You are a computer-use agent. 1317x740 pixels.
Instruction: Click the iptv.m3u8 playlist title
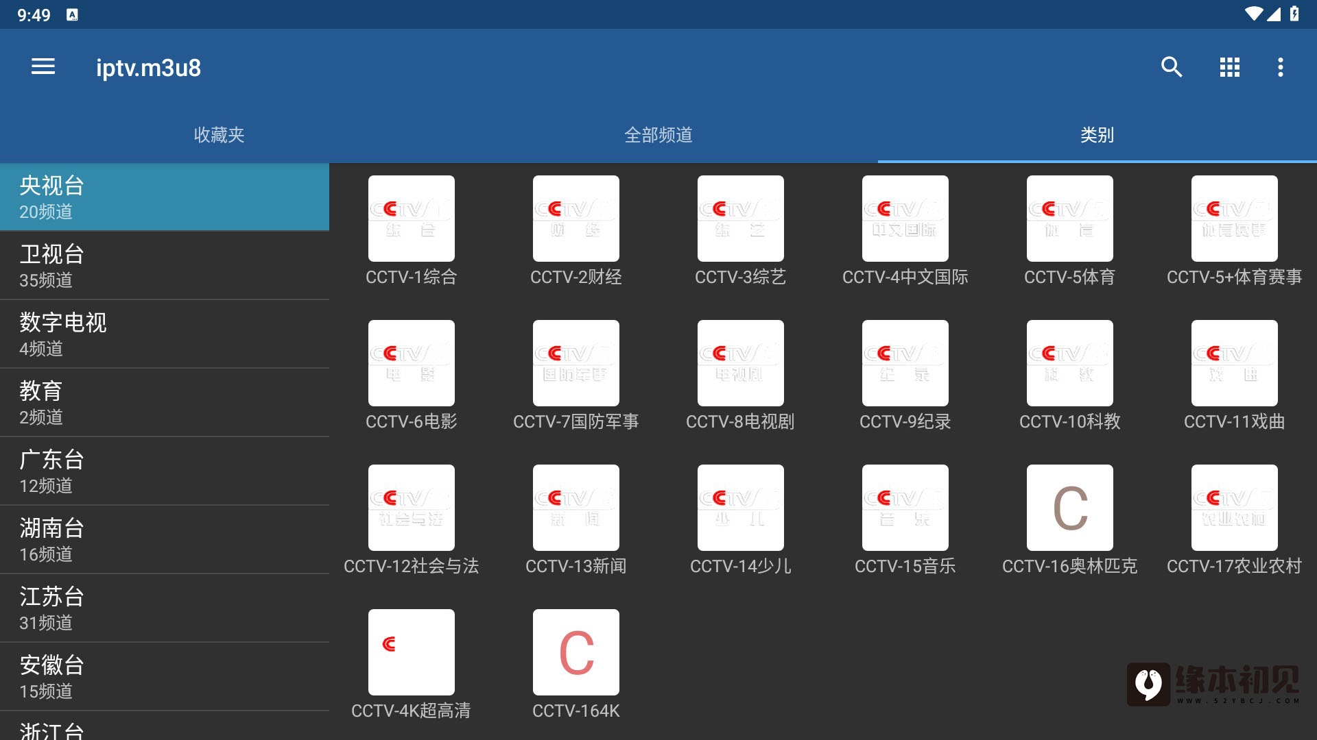coord(148,68)
